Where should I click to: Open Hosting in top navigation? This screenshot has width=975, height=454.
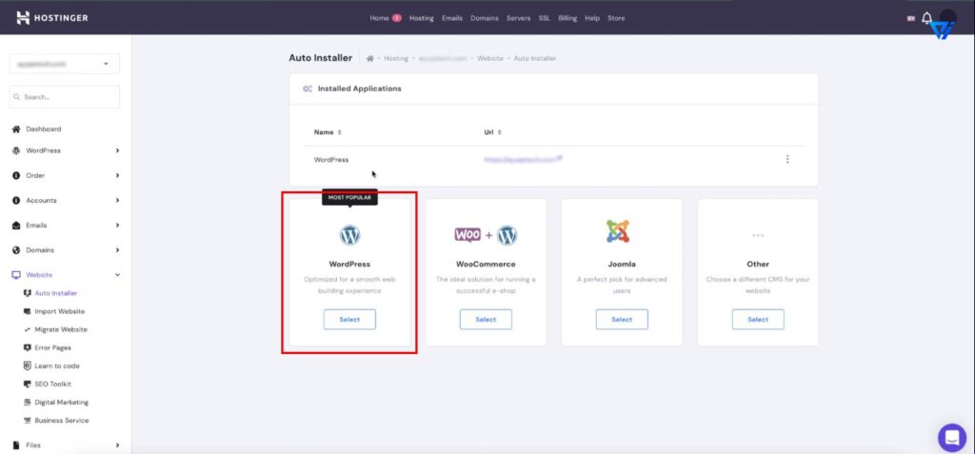click(422, 18)
